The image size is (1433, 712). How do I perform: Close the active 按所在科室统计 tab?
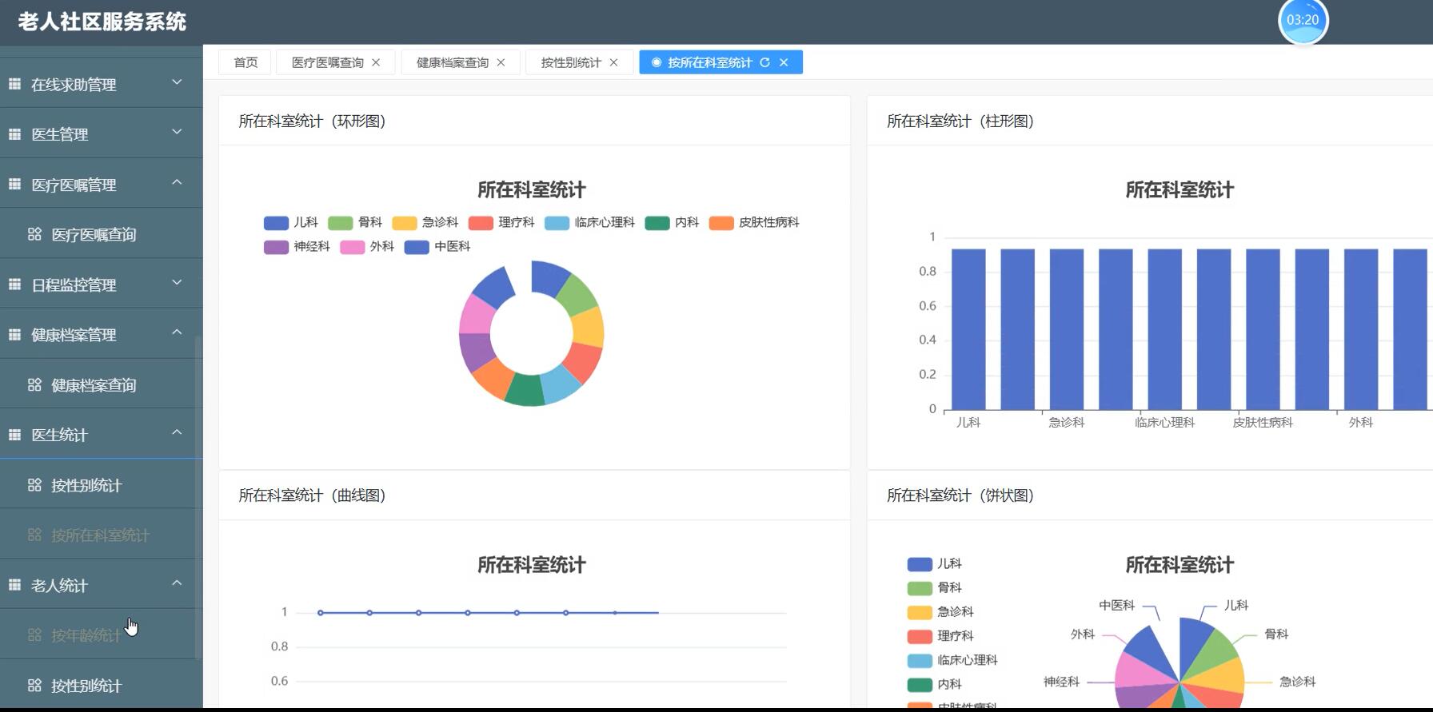click(x=784, y=62)
